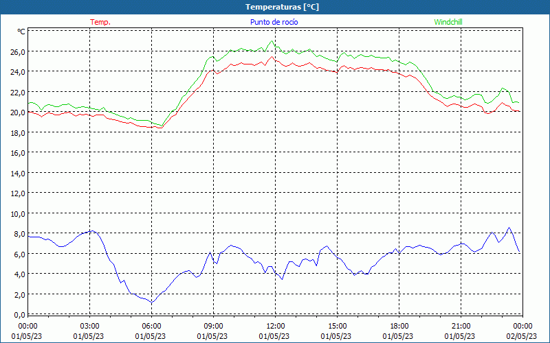Click the '20,0' y-axis value
This screenshot has height=343, width=550.
pyautogui.click(x=18, y=113)
